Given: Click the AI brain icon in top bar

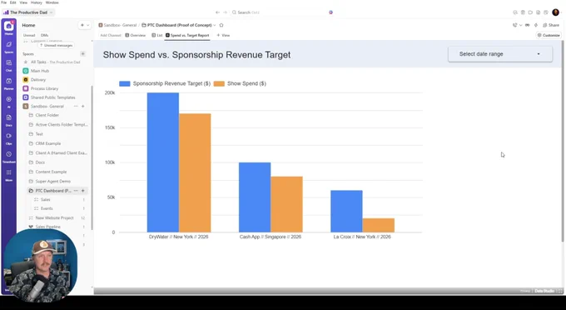Looking at the screenshot, I should tap(330, 12).
